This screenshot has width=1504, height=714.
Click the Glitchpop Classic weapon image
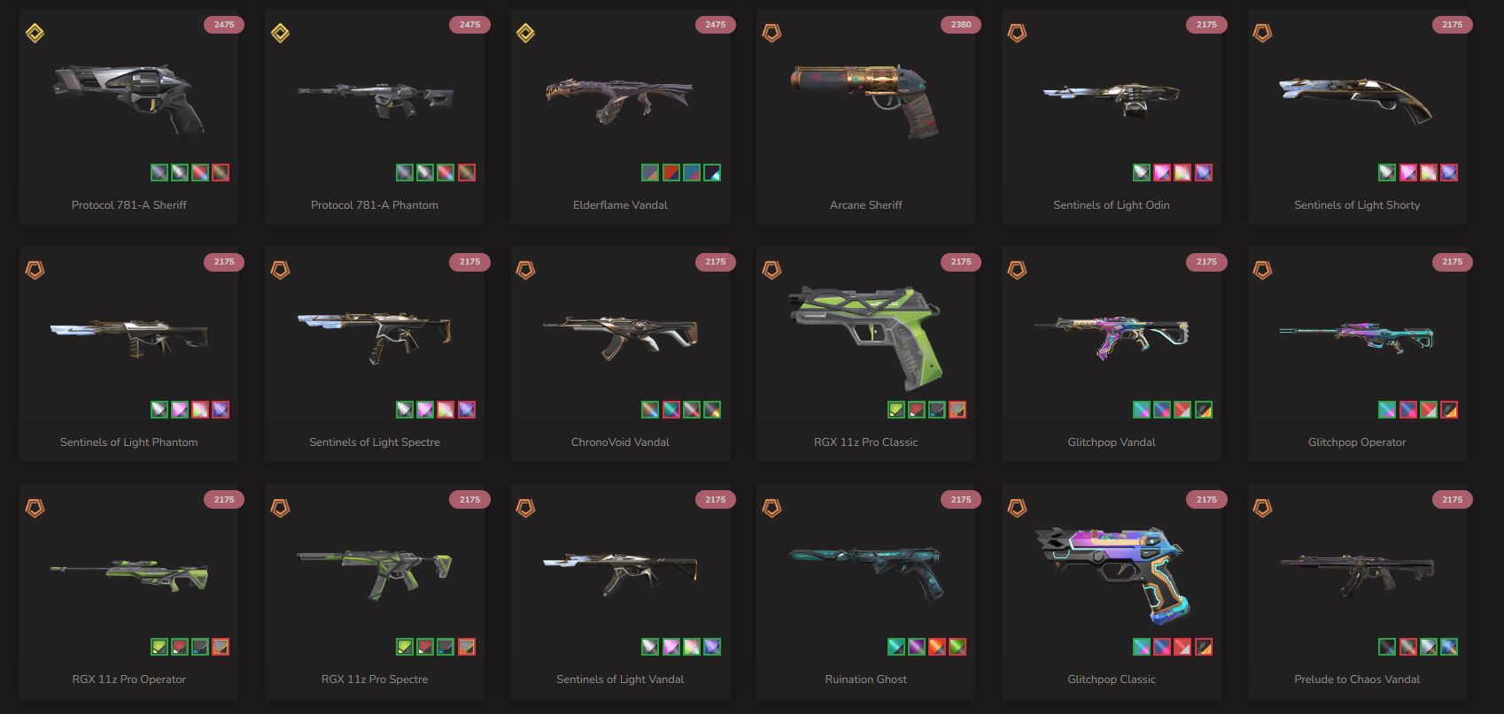(1112, 573)
